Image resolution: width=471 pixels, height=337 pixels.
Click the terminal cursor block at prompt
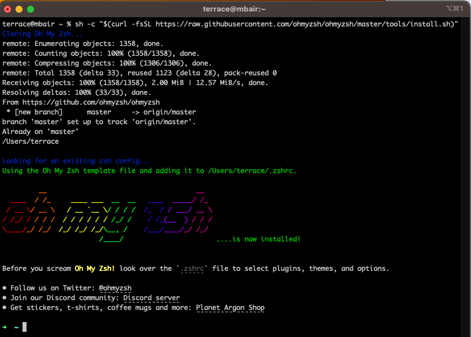pyautogui.click(x=24, y=327)
